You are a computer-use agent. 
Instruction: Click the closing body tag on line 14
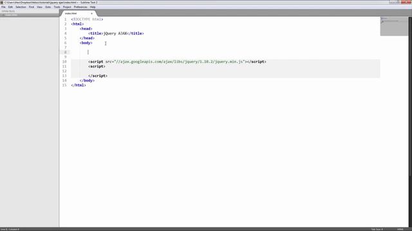click(x=88, y=81)
